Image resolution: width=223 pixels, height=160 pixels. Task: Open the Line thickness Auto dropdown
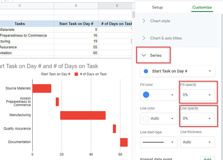(197, 142)
